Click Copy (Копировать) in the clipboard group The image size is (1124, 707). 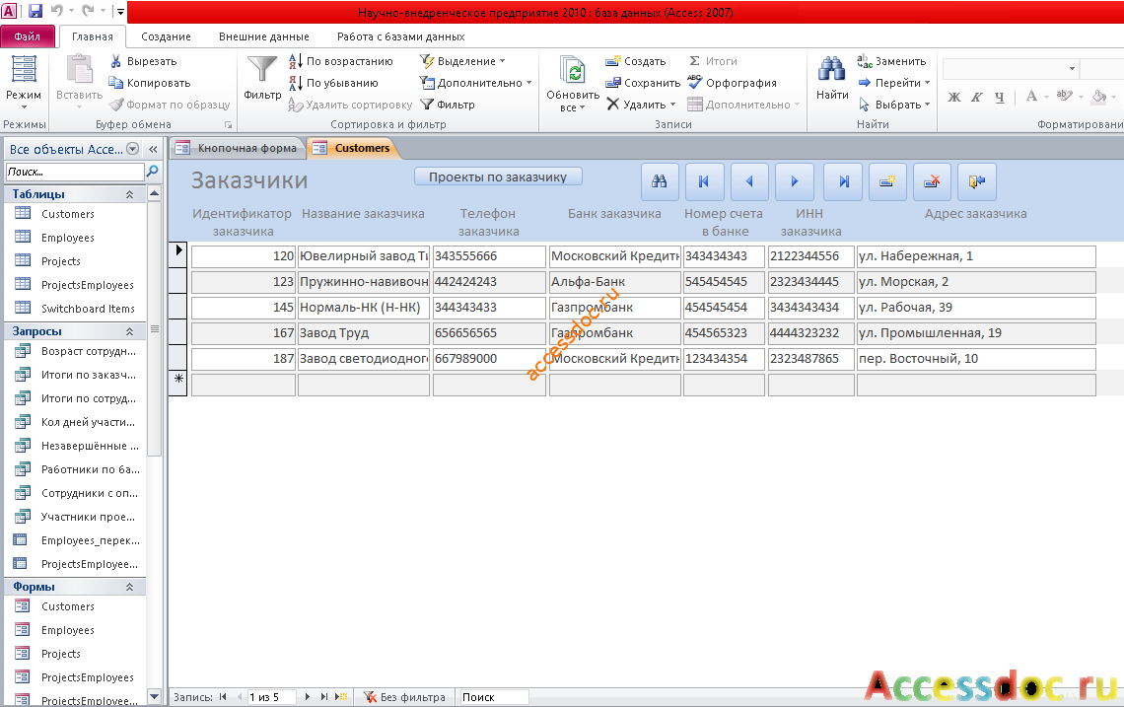click(x=150, y=83)
